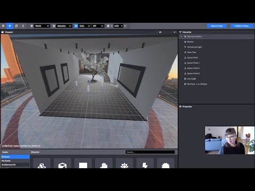Select the Architecture Kit category
Viewport: 255px width, 191px height.
click(15, 164)
